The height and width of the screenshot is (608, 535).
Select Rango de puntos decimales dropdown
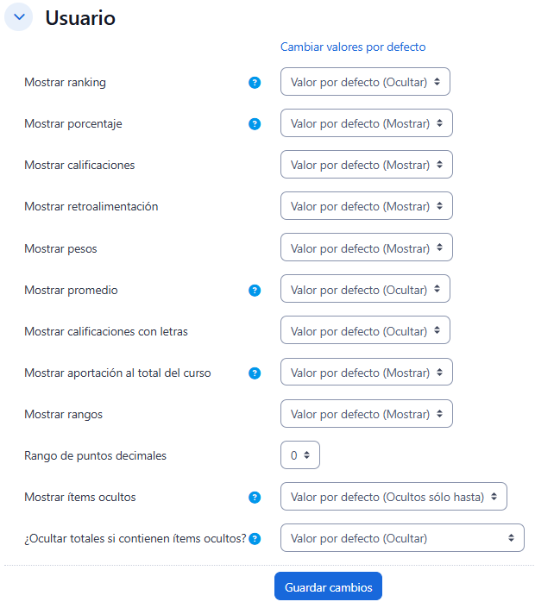pyautogui.click(x=299, y=455)
